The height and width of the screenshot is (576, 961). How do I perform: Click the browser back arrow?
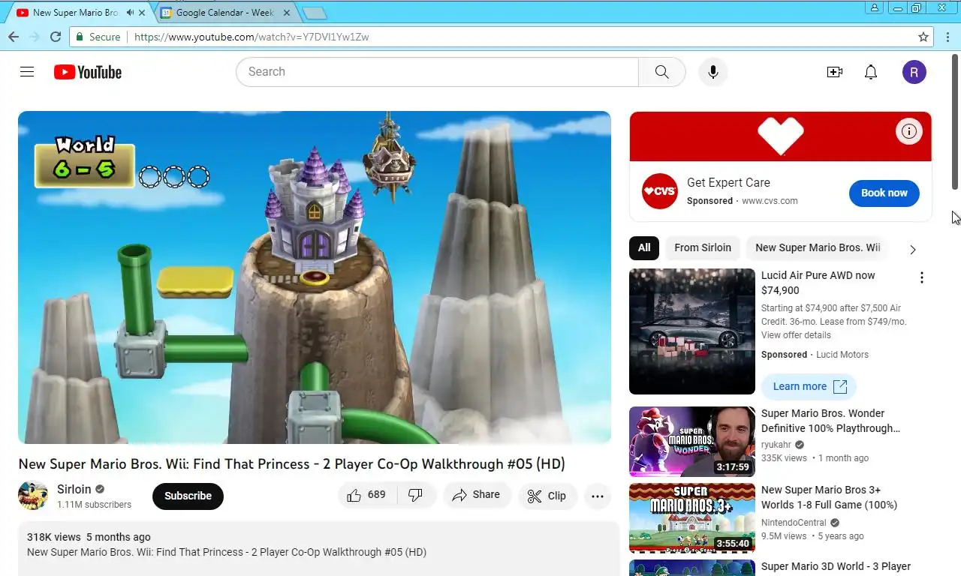click(x=14, y=37)
